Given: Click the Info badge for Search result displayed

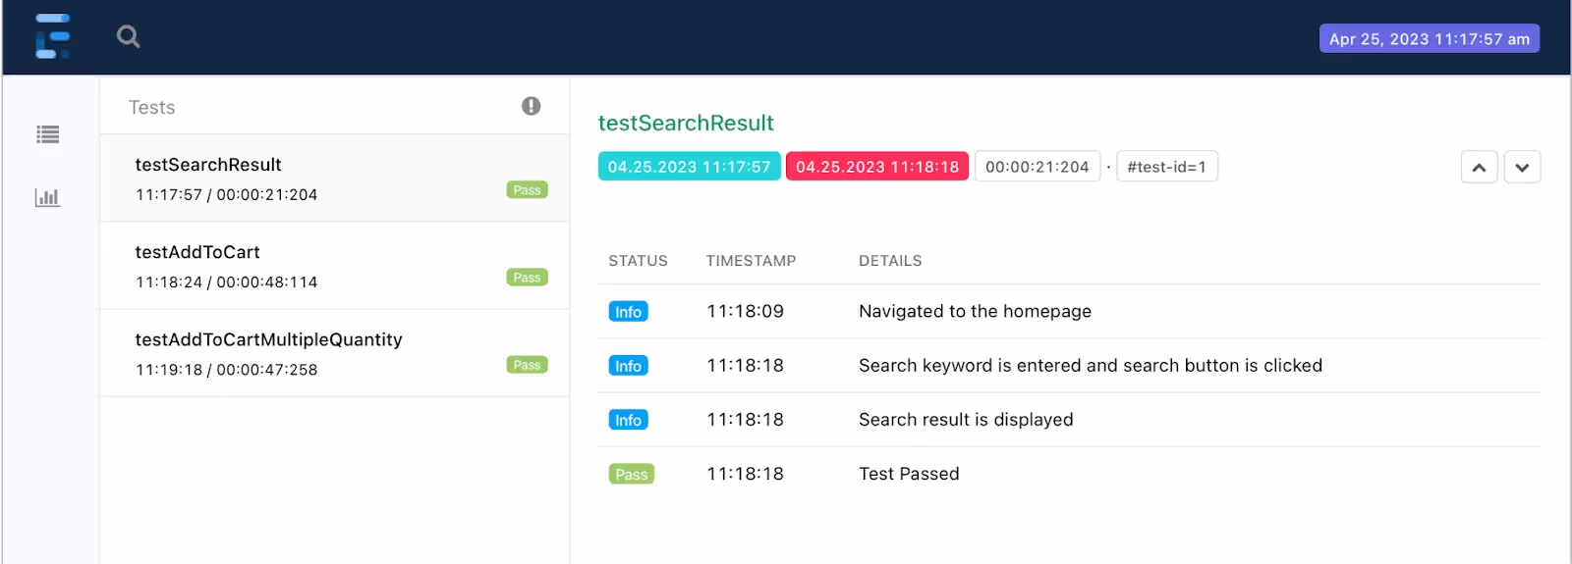Looking at the screenshot, I should [x=629, y=420].
